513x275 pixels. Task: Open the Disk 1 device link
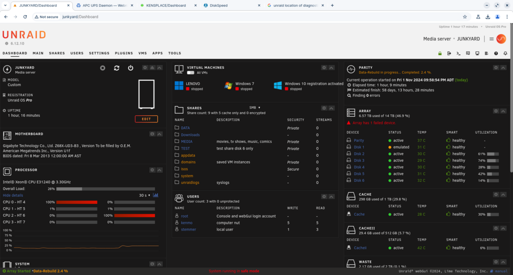(x=359, y=147)
